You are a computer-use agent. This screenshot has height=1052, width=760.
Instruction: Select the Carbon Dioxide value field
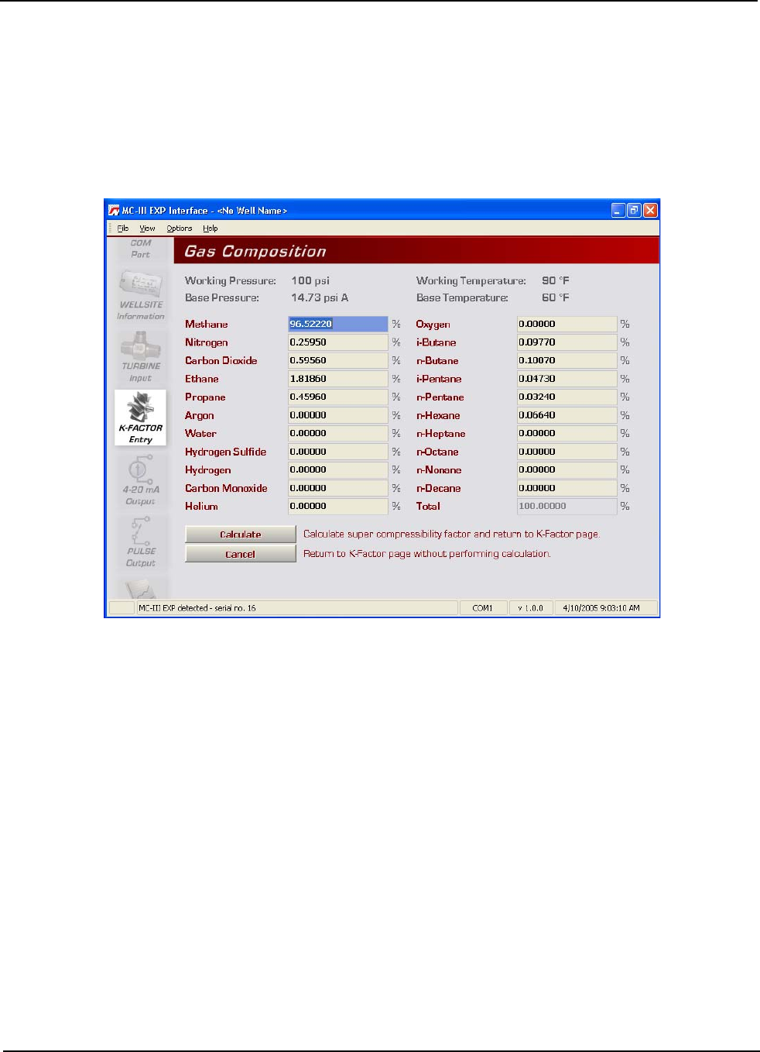tap(338, 360)
